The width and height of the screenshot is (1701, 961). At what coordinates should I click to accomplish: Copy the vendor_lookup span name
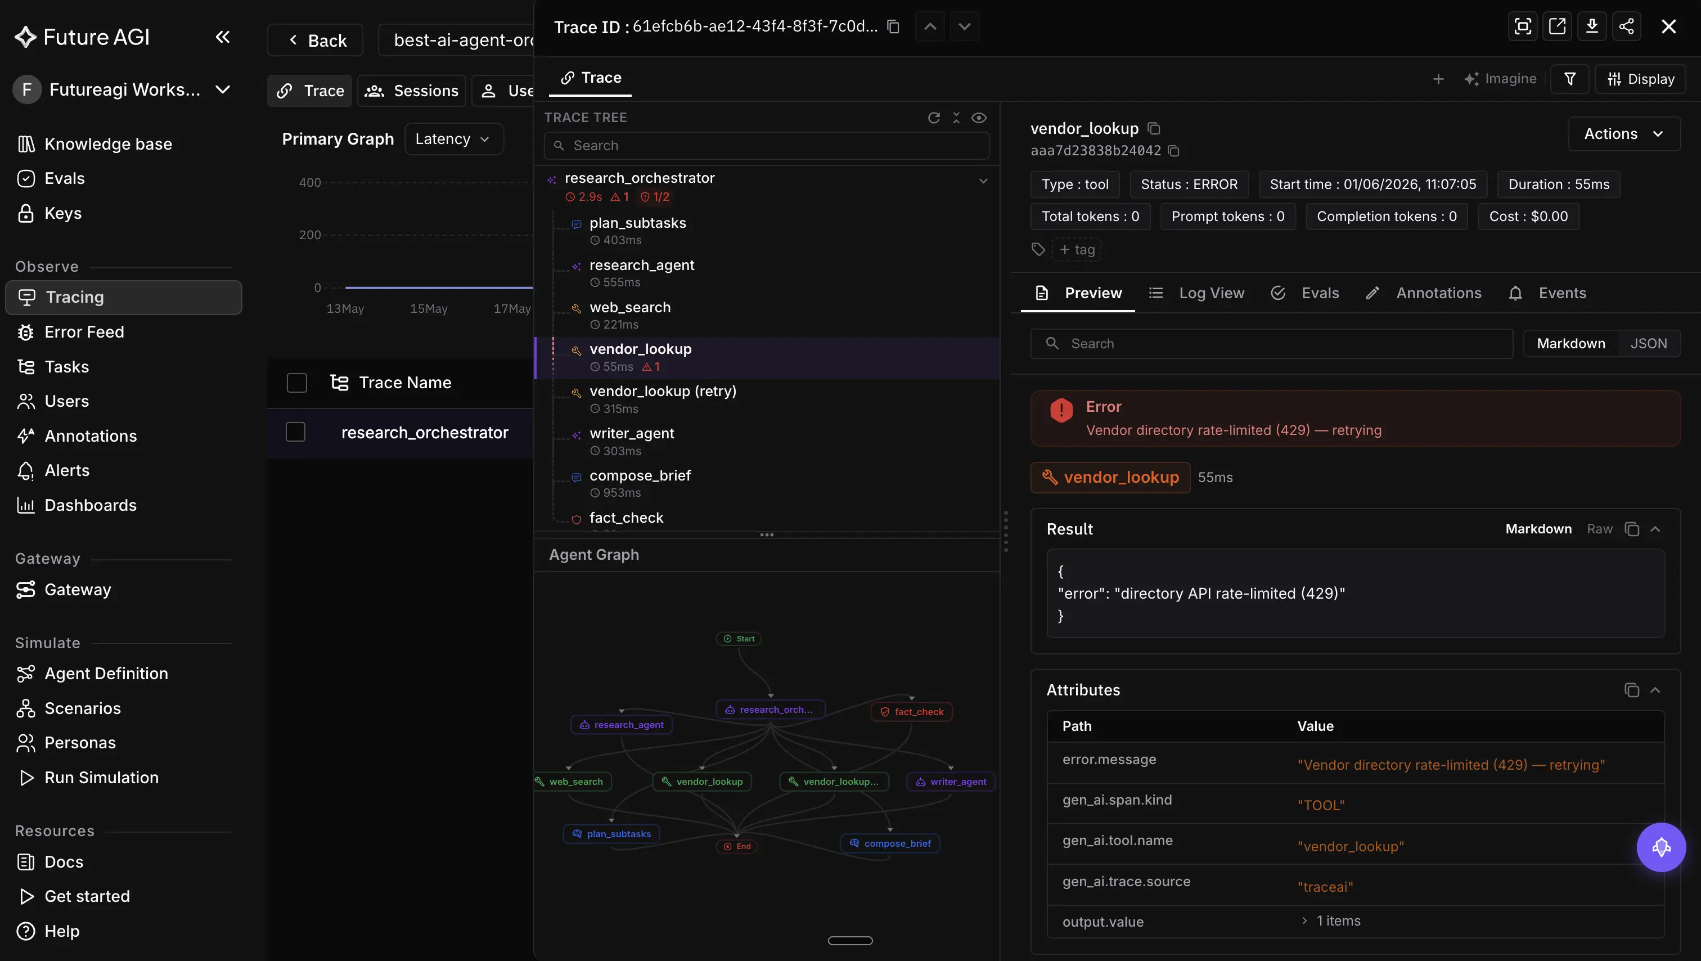tap(1154, 128)
